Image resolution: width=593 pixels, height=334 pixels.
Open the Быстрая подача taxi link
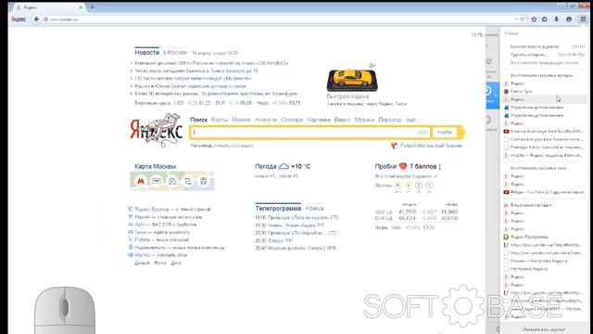click(347, 96)
